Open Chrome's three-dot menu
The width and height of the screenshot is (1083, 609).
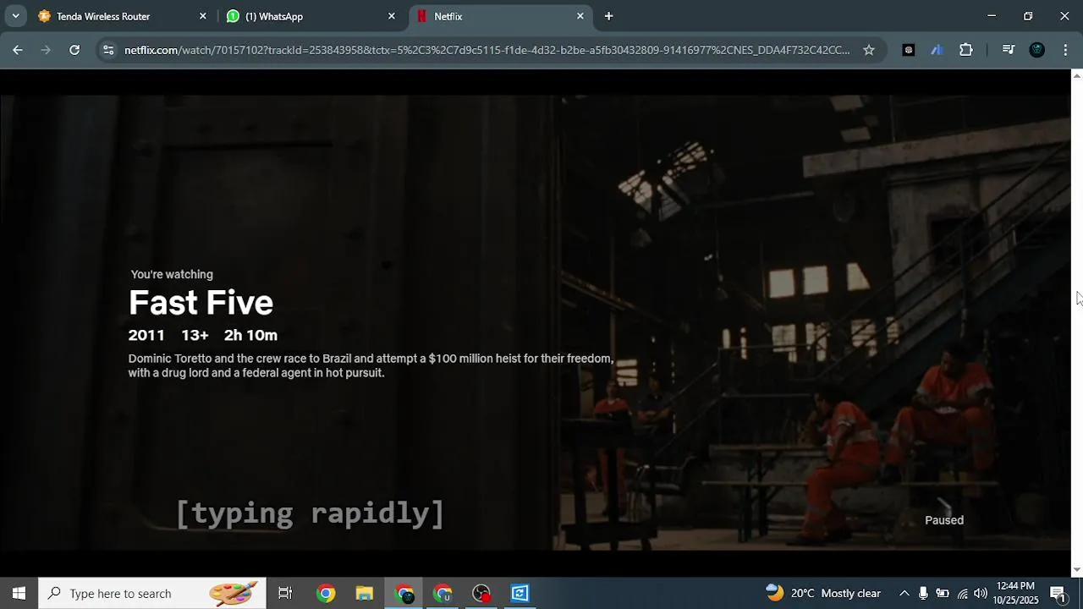[1065, 50]
